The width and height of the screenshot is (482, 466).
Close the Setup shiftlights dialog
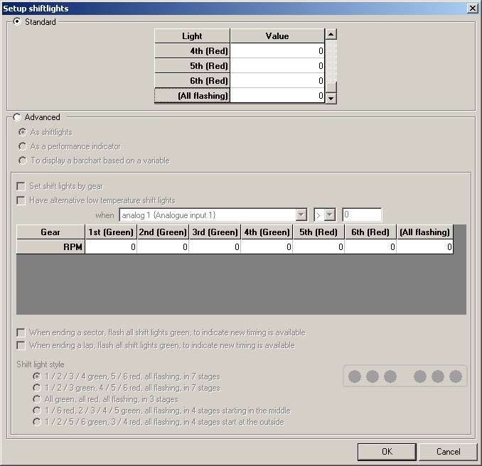point(472,8)
